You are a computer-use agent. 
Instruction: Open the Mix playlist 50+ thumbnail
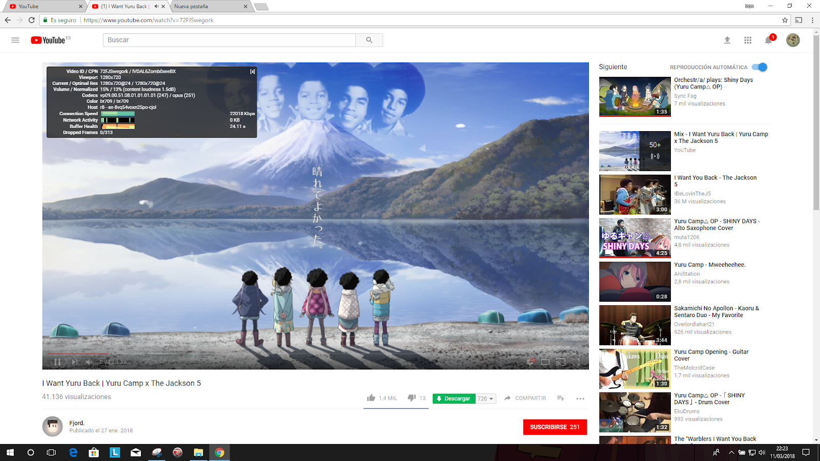pos(635,151)
